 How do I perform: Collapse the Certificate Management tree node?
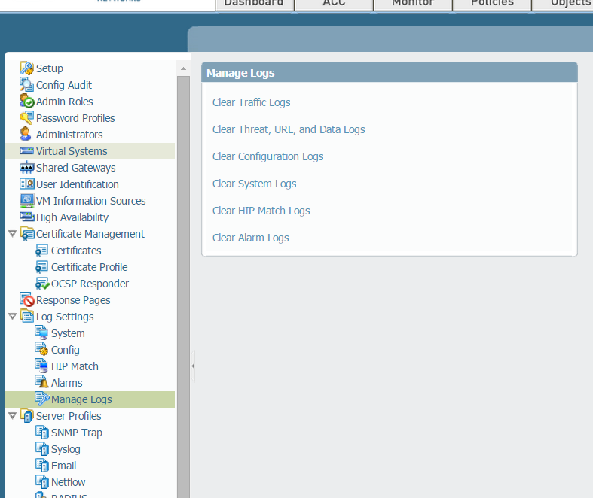12,234
